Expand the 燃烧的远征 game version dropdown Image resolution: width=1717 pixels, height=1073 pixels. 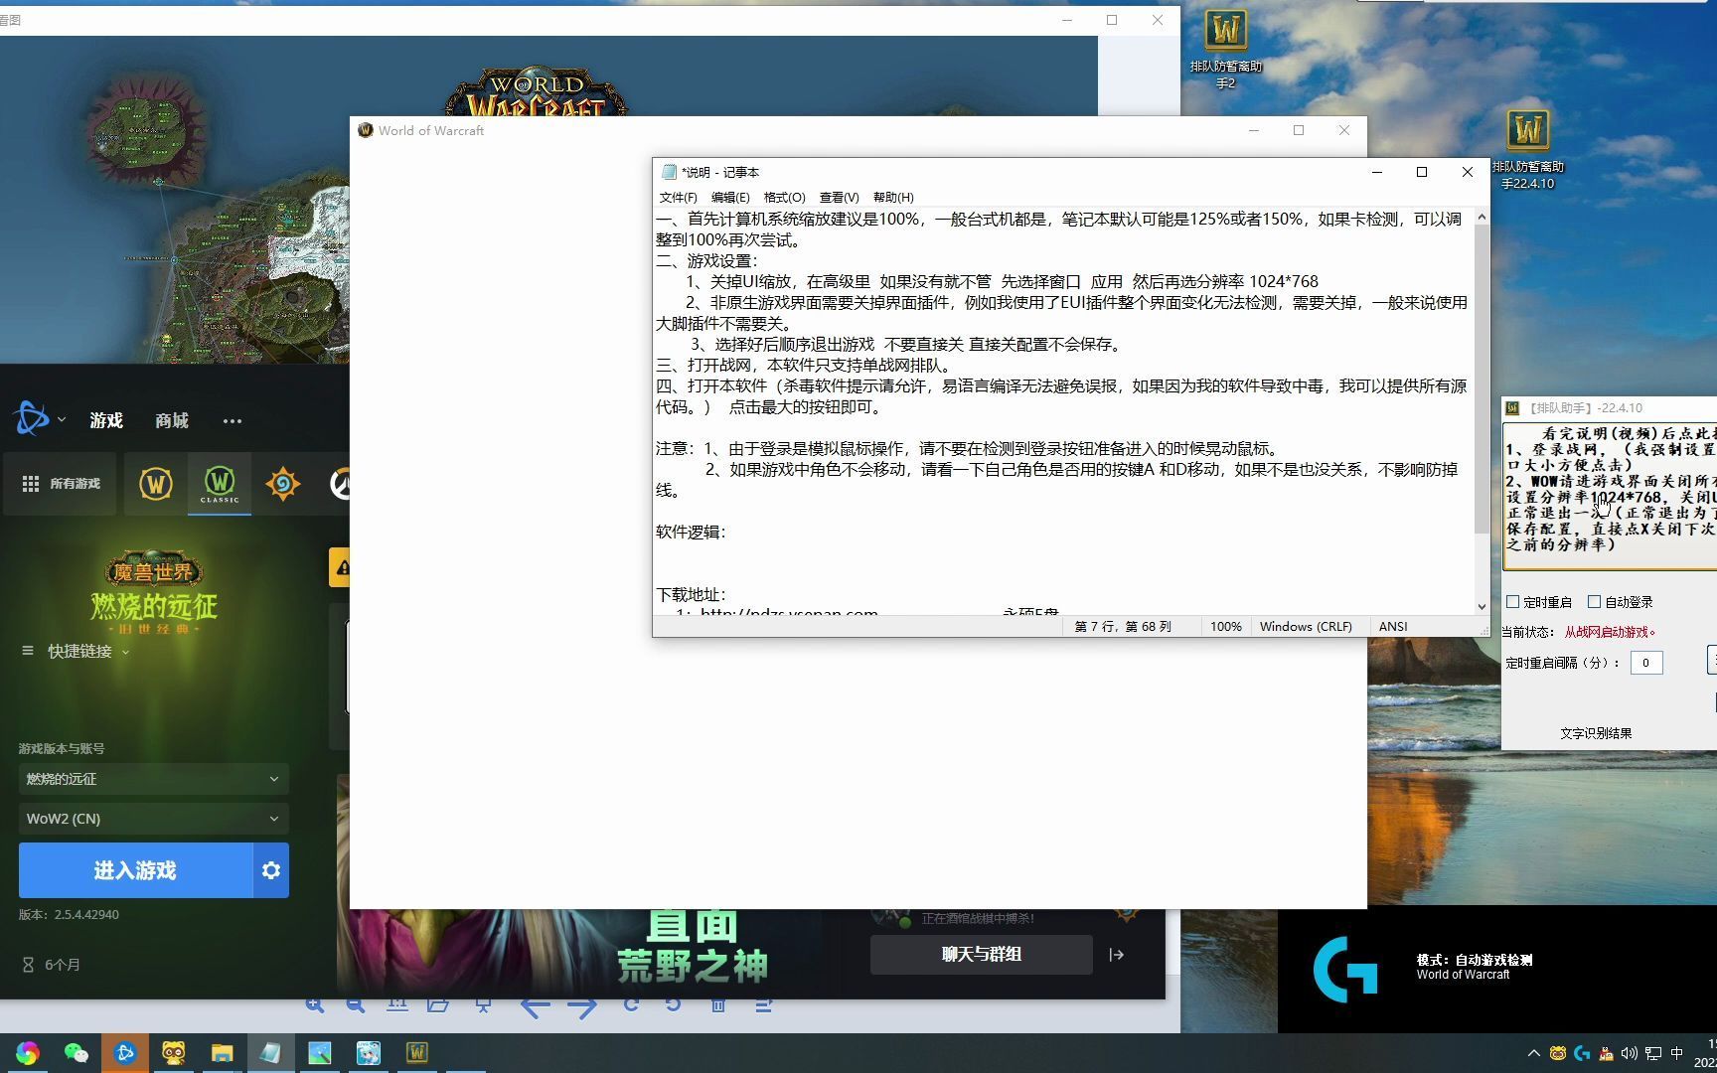pyautogui.click(x=154, y=779)
